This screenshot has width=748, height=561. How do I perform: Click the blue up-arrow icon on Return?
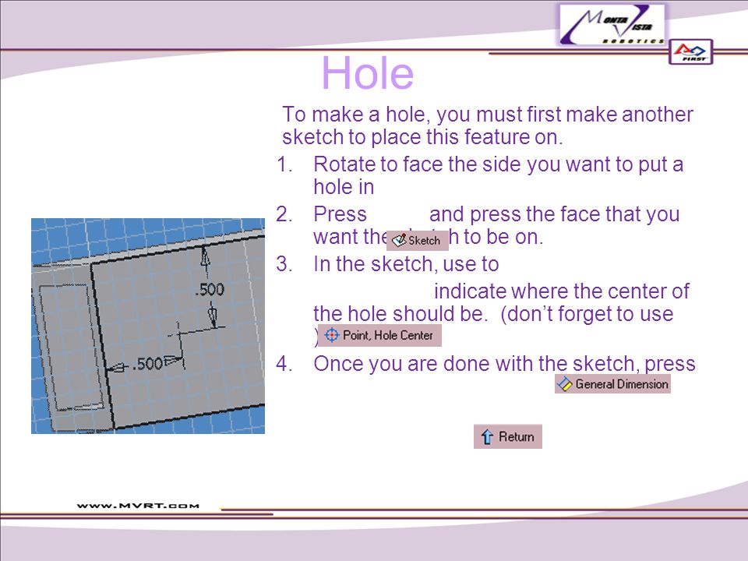486,437
